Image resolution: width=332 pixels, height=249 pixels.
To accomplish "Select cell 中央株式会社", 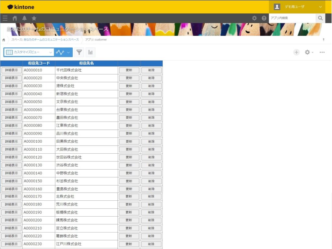I will tap(86, 78).
